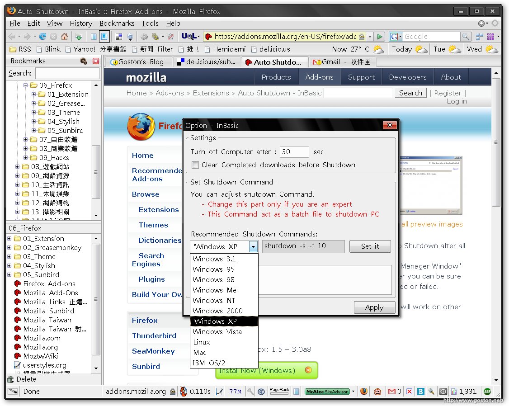Open the Add-ons nav link on mozilla header

click(x=320, y=77)
